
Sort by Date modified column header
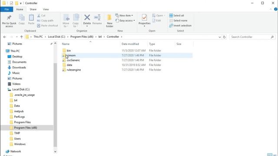130,44
